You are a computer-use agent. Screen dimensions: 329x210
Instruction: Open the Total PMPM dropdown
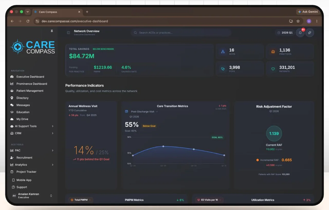click(x=81, y=200)
